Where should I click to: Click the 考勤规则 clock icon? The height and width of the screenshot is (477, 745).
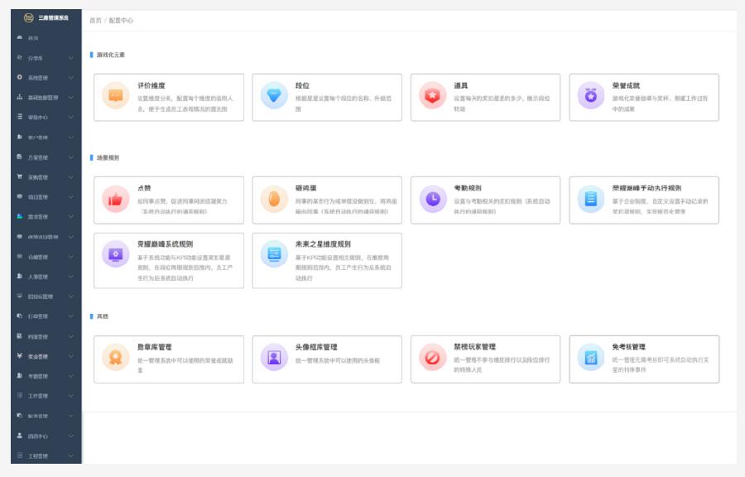[432, 199]
